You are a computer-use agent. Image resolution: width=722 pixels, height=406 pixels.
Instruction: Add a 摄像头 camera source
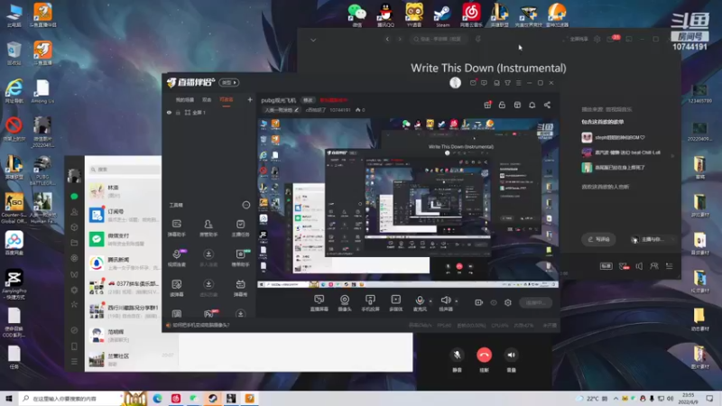pyautogui.click(x=345, y=302)
